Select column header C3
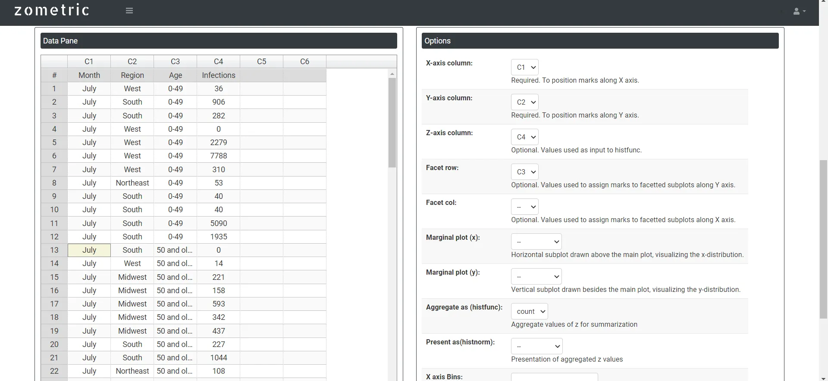 [175, 62]
